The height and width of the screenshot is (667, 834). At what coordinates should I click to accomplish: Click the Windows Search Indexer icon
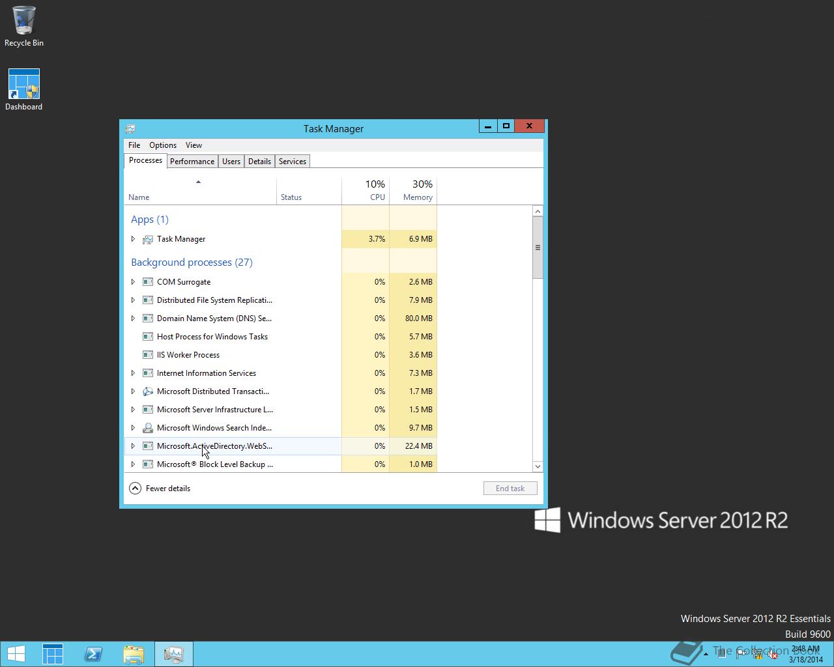coord(148,428)
